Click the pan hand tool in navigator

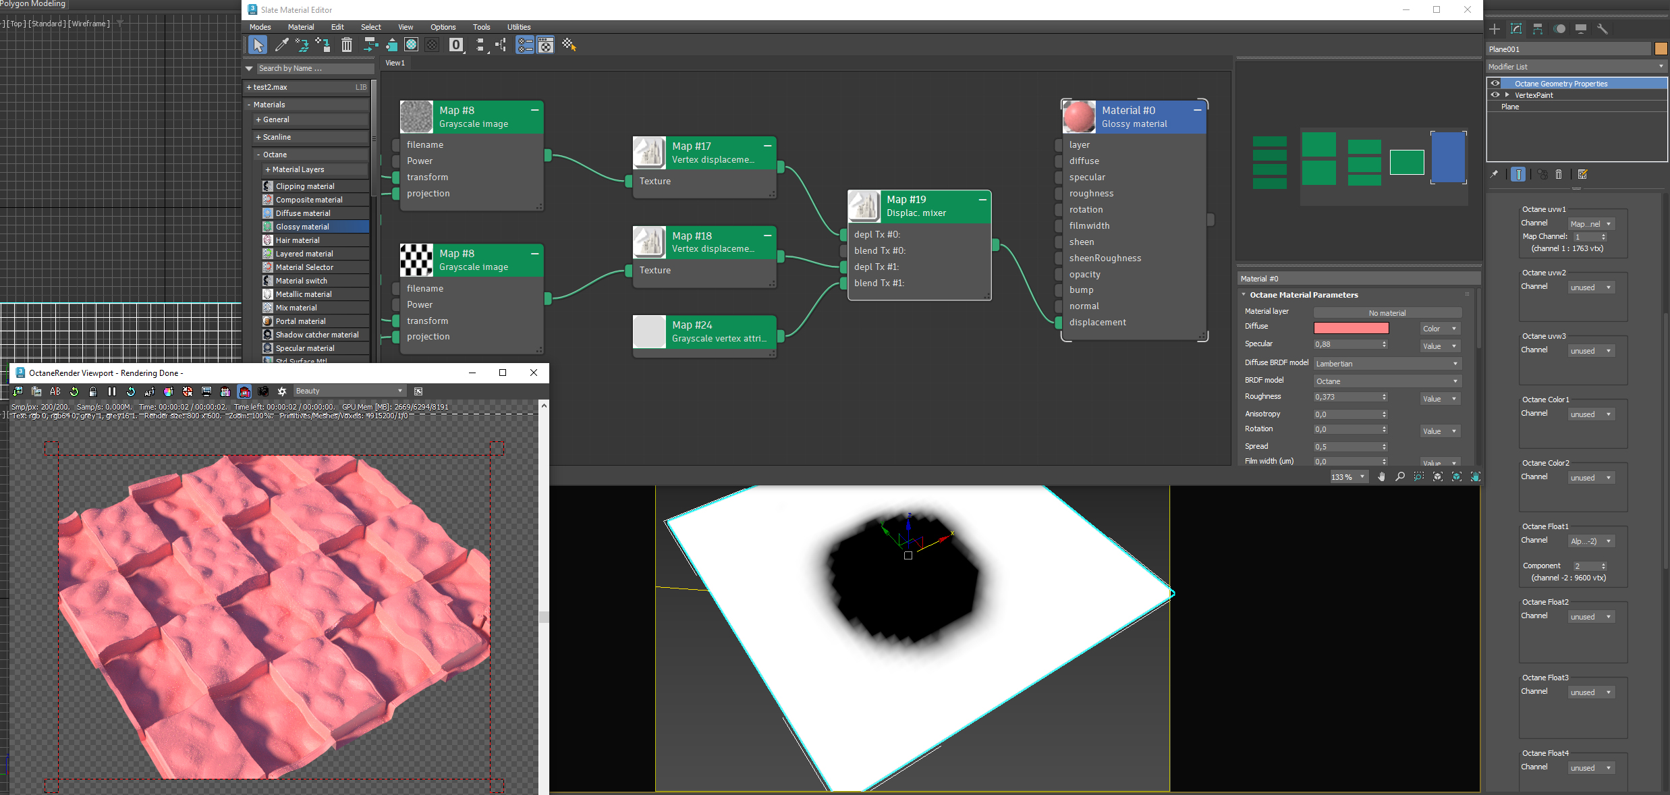(x=1381, y=476)
